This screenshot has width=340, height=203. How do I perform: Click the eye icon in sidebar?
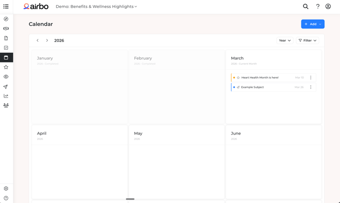pos(6,77)
